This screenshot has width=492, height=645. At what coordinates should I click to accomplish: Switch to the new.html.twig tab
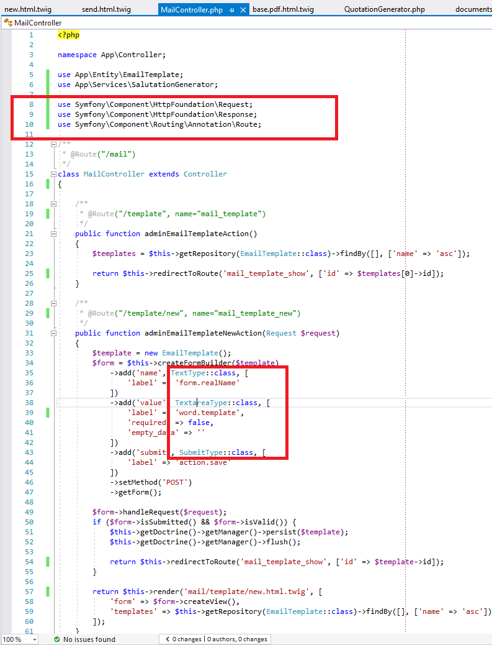pos(28,9)
